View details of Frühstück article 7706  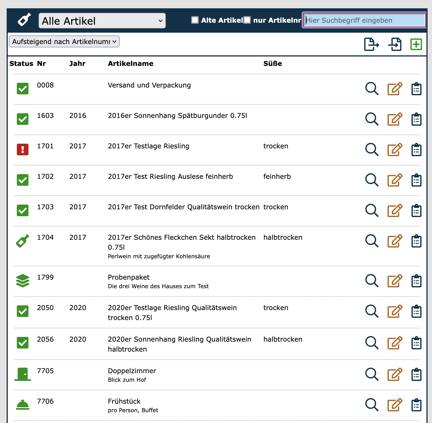pos(372,405)
